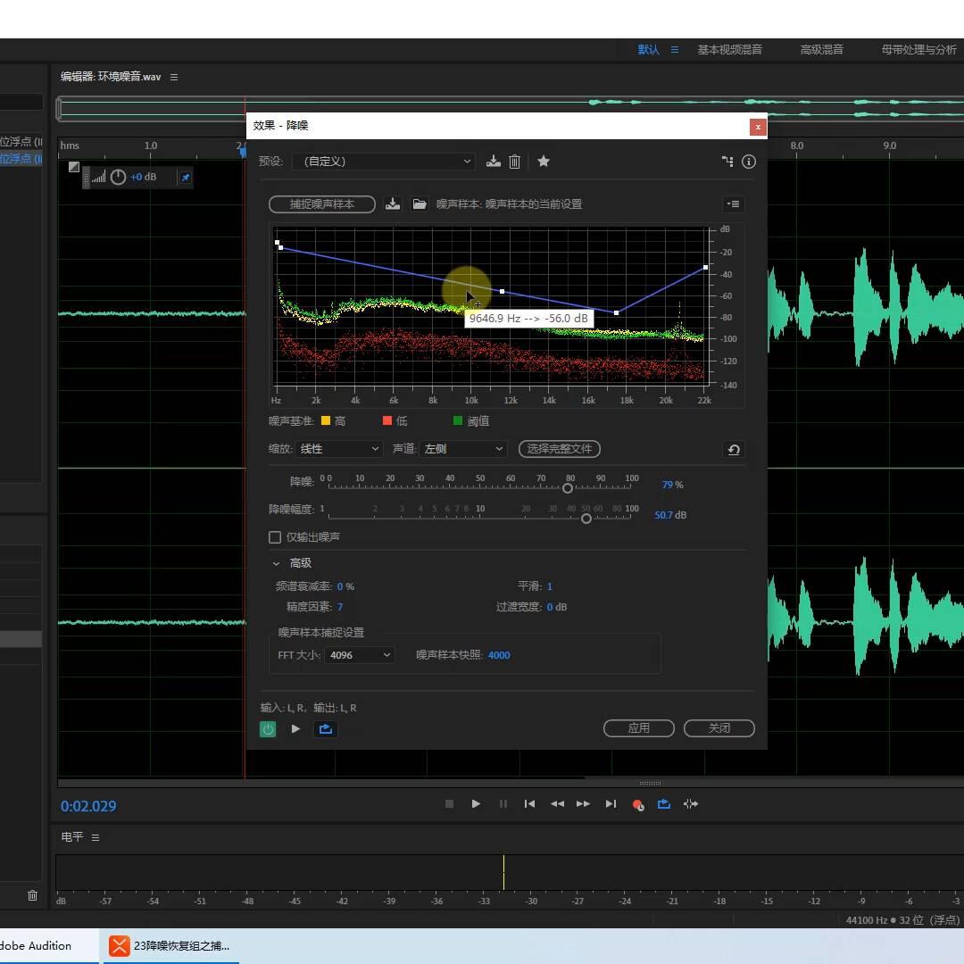Switch to the 默认 workspace
964x964 pixels.
click(648, 50)
